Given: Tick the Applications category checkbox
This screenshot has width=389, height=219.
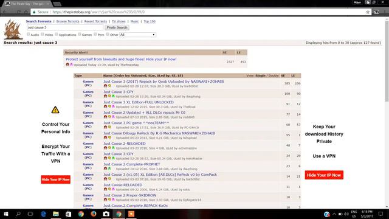Looking at the screenshot, I should [57, 34].
